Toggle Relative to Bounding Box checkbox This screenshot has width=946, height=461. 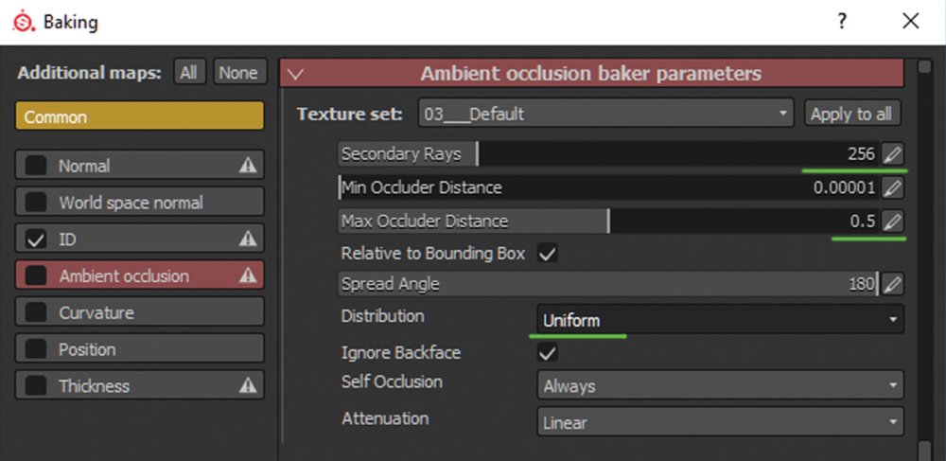tap(547, 254)
